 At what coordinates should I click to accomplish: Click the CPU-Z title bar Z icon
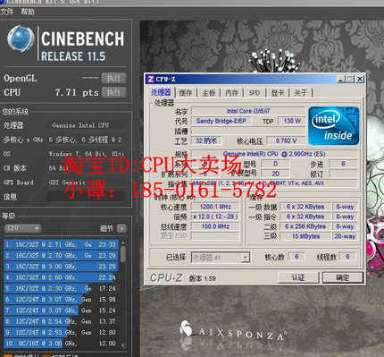[151, 79]
